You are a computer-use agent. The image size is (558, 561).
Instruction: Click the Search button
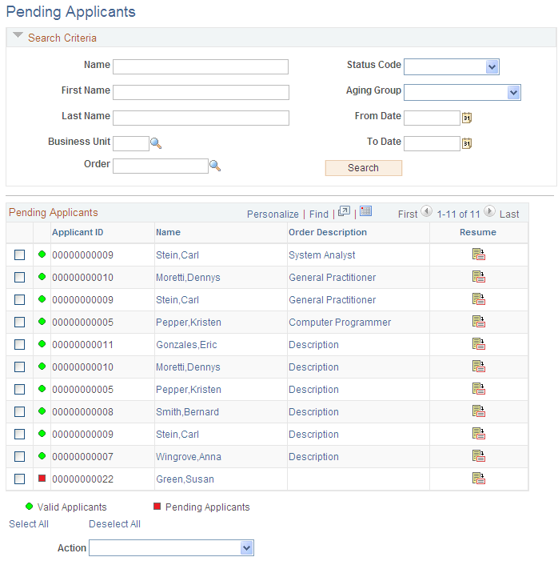click(363, 168)
